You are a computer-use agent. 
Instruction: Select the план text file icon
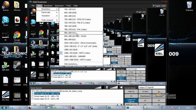(6, 81)
